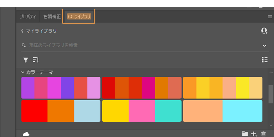Pick the dark red swatch in second theme
274x137 pixels.
tap(109, 88)
